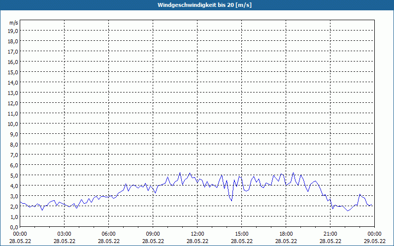The image size is (394, 246).
Task: Click the '18,0' y-axis label
Action: (13, 41)
